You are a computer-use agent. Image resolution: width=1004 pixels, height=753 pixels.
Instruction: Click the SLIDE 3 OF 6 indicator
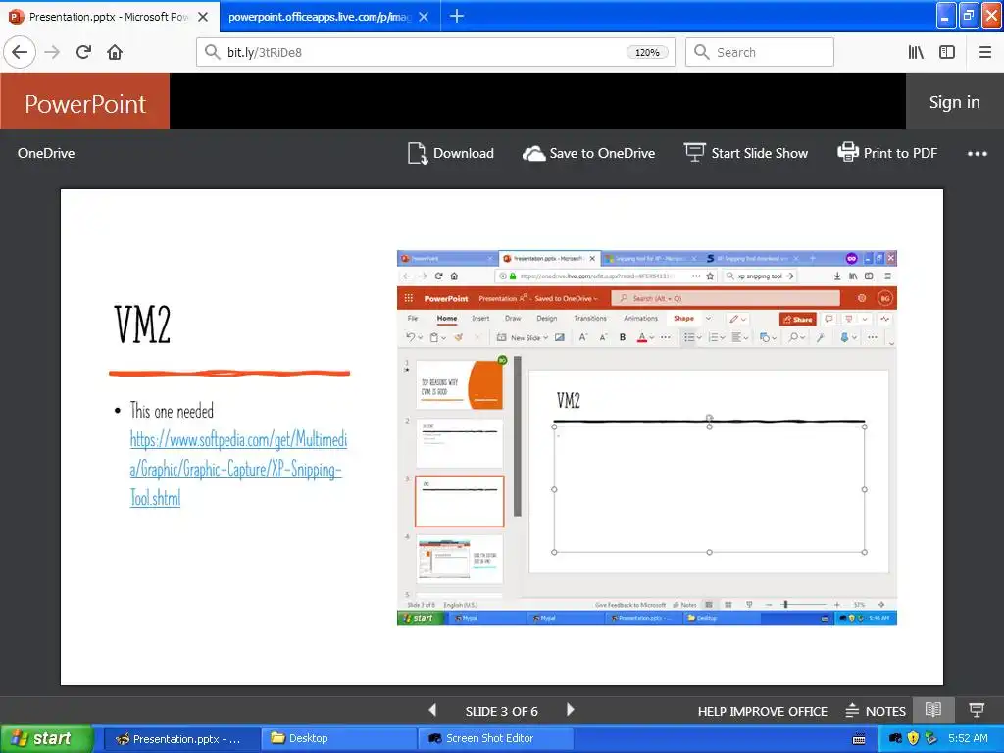tap(501, 712)
